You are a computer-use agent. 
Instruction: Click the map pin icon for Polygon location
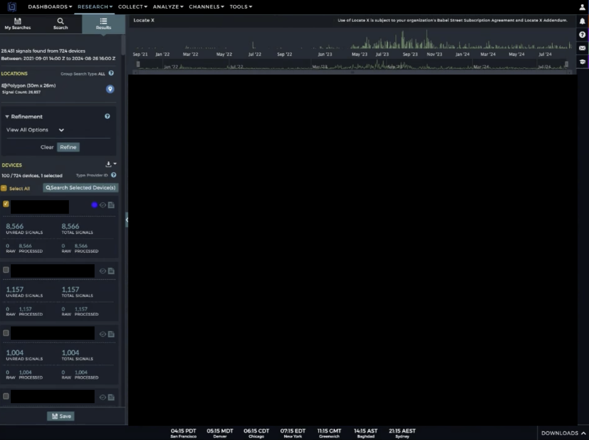click(110, 89)
